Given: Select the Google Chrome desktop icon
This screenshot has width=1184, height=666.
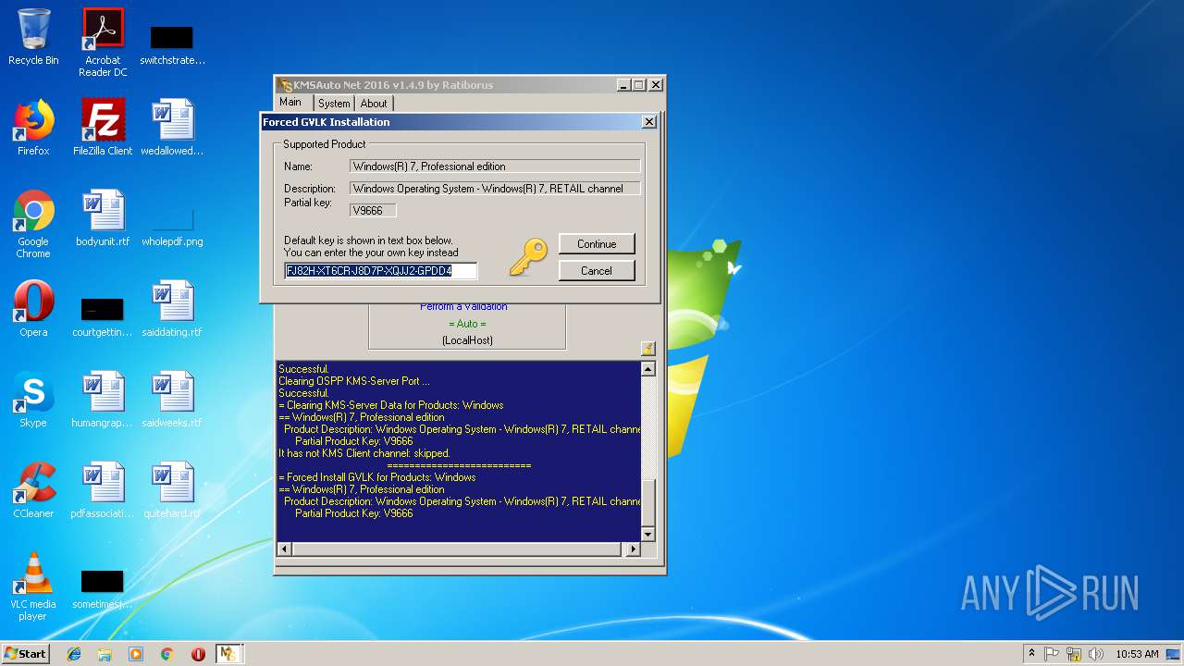Looking at the screenshot, I should coord(33,224).
